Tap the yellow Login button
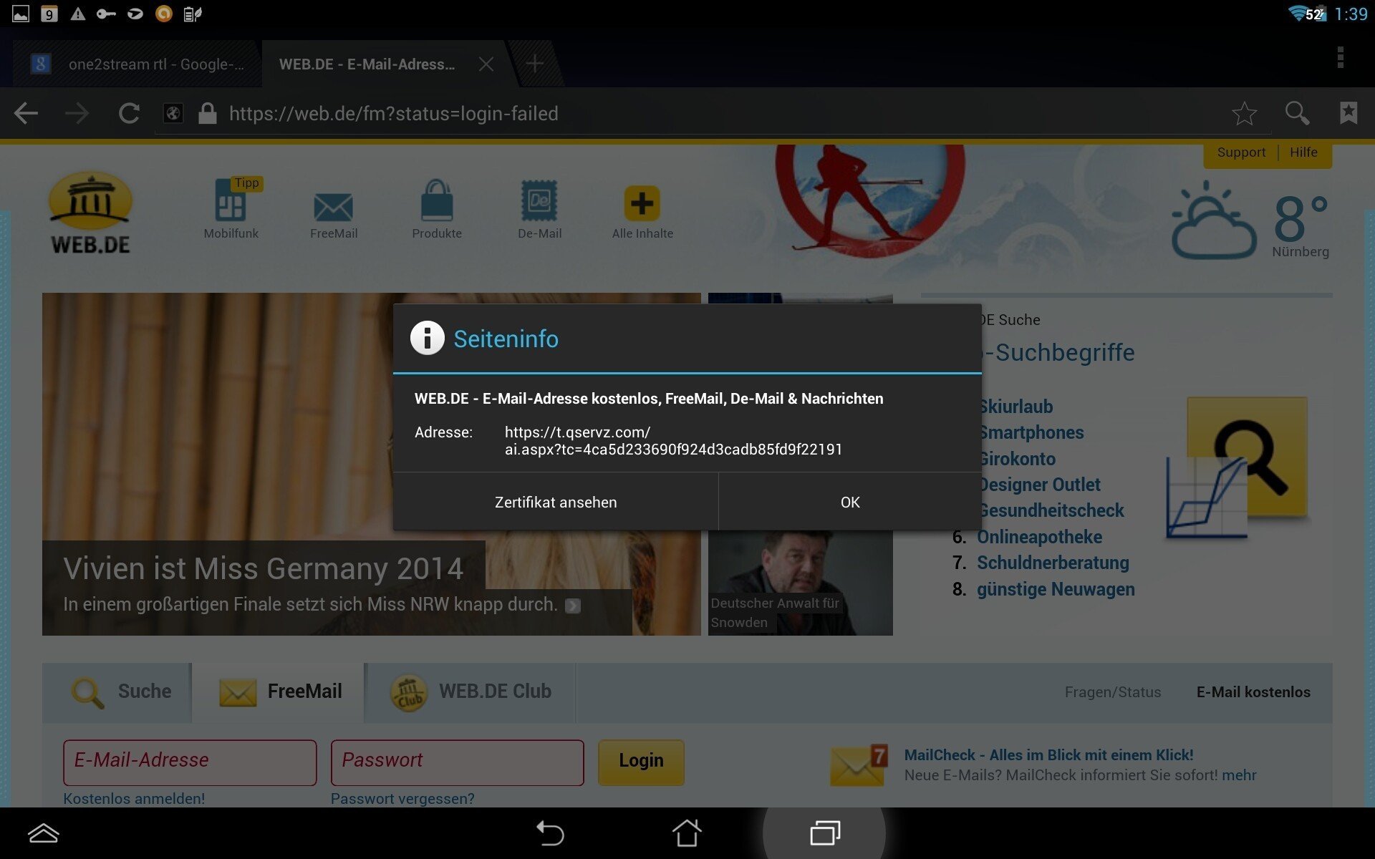The width and height of the screenshot is (1375, 859). point(641,762)
